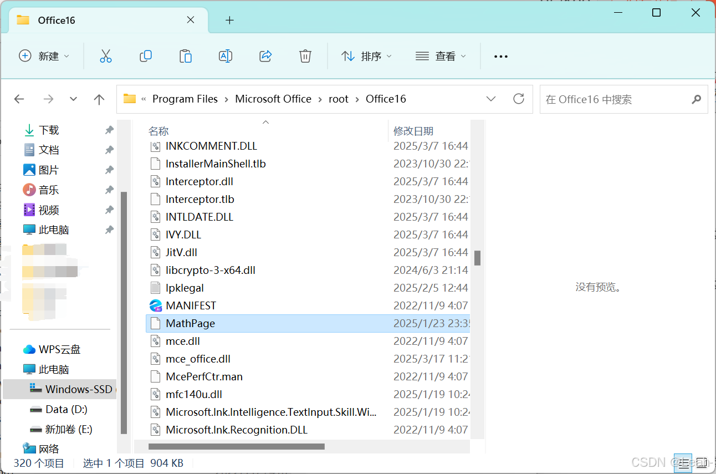Click the file list vertical scrollbar thumb

[x=477, y=258]
